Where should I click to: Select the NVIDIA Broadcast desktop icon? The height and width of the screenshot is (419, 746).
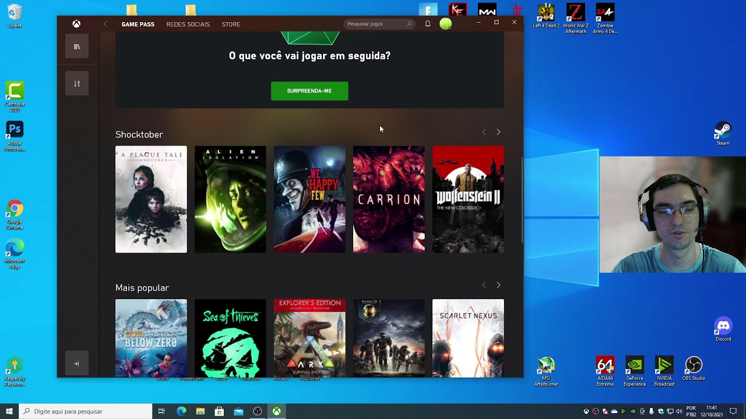(664, 372)
